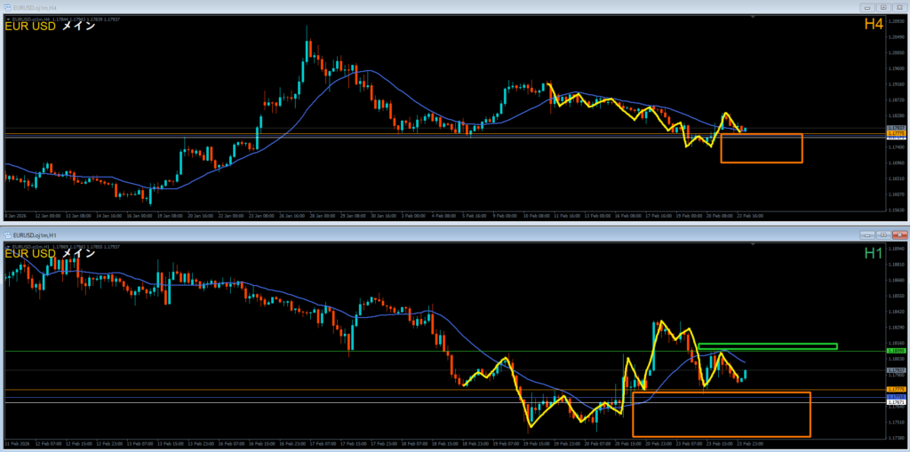This screenshot has width=910, height=452.
Task: Click the orange H4 timeframe label
Action: pos(874,24)
